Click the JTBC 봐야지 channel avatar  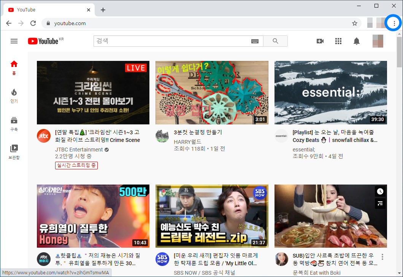click(x=44, y=259)
